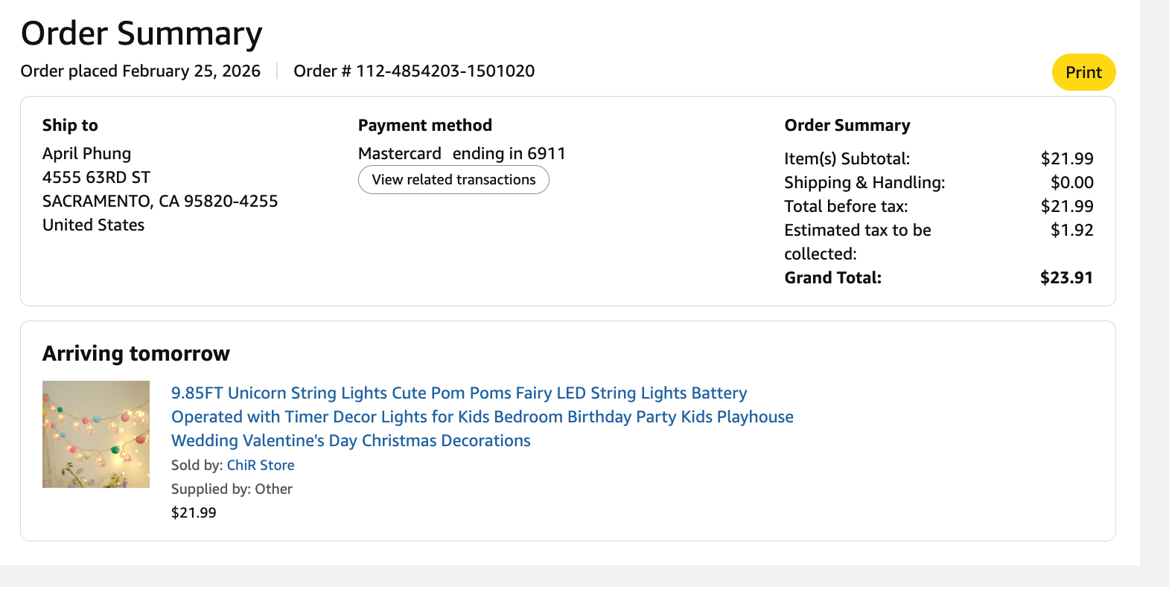Click the Arriving tomorrow heading
Image resolution: width=1169 pixels, height=589 pixels.
(x=136, y=353)
